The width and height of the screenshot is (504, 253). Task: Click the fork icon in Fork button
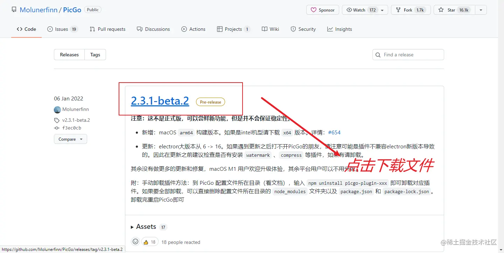398,10
